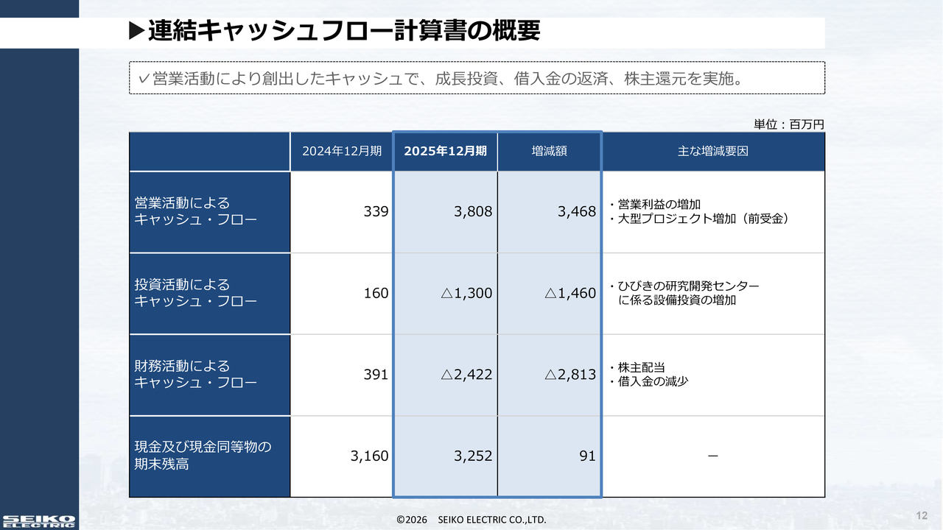Click the 3,808 operating cash flow value
Viewport: 943px width, 530px height.
point(473,212)
